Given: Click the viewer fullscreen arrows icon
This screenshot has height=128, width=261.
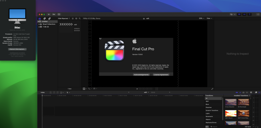Looking at the screenshot, I should [x=212, y=89].
